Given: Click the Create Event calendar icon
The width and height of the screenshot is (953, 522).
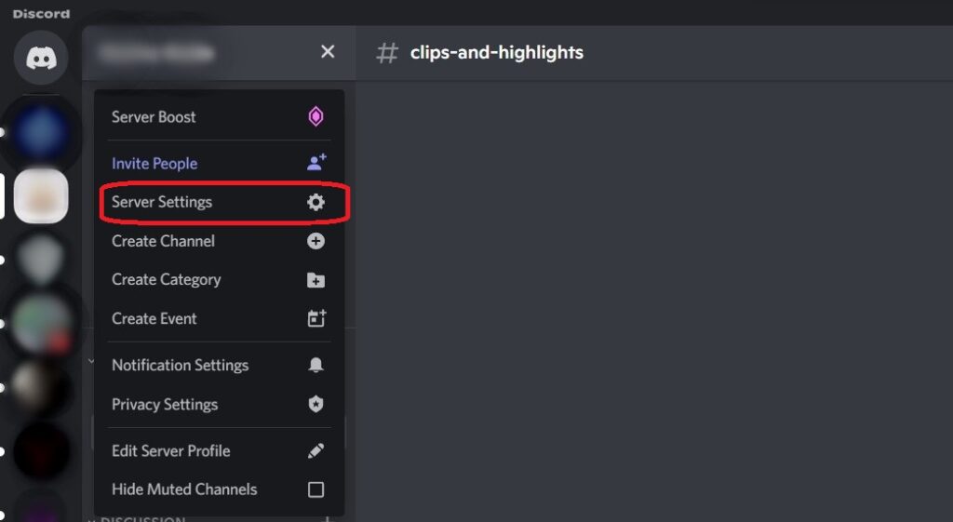Looking at the screenshot, I should tap(316, 318).
